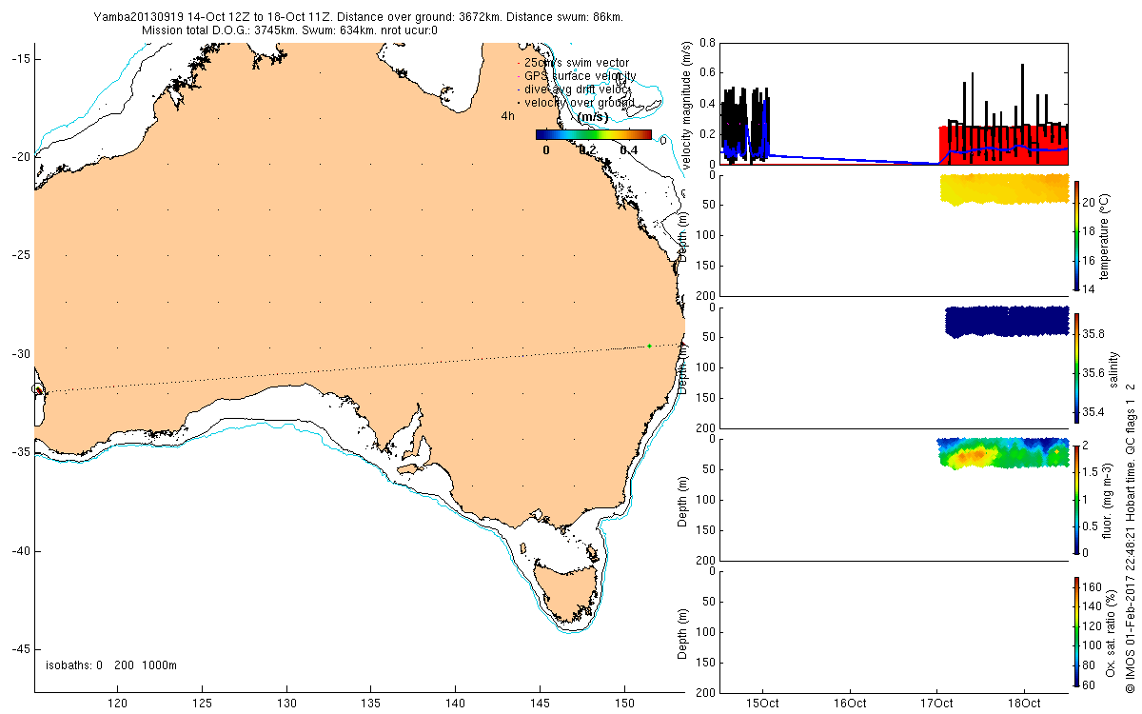Click the '0.4' label under velocity colorbar

click(x=629, y=149)
